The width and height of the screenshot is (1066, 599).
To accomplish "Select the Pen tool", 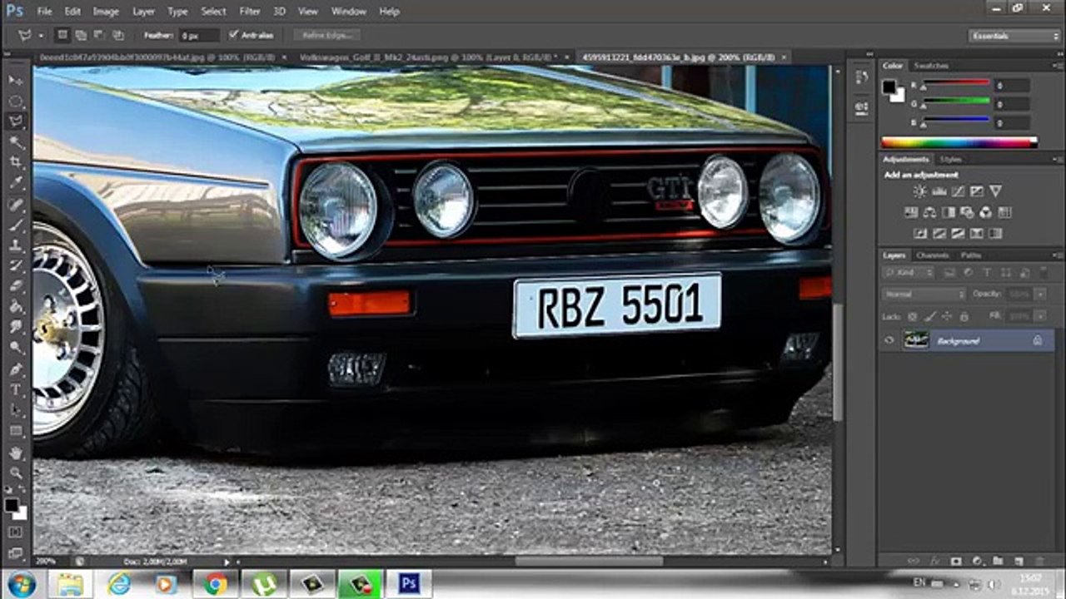I will [x=16, y=370].
